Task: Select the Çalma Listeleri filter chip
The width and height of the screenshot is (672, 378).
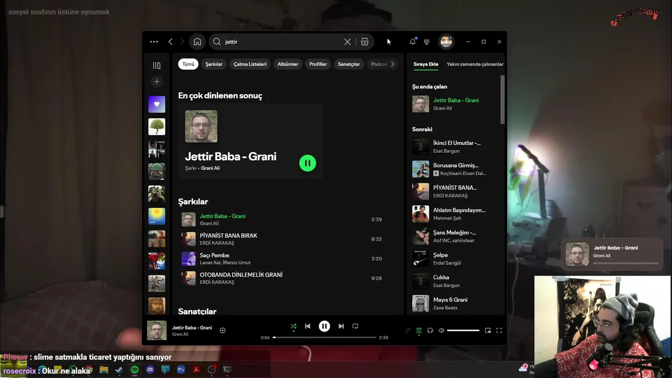Action: [x=250, y=64]
